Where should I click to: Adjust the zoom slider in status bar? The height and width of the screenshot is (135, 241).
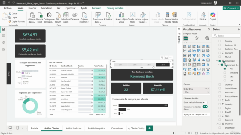(173, 133)
